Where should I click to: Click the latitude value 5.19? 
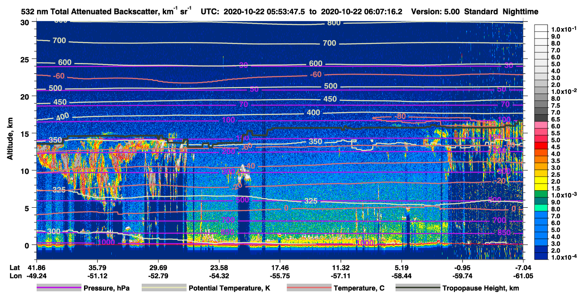(x=402, y=267)
